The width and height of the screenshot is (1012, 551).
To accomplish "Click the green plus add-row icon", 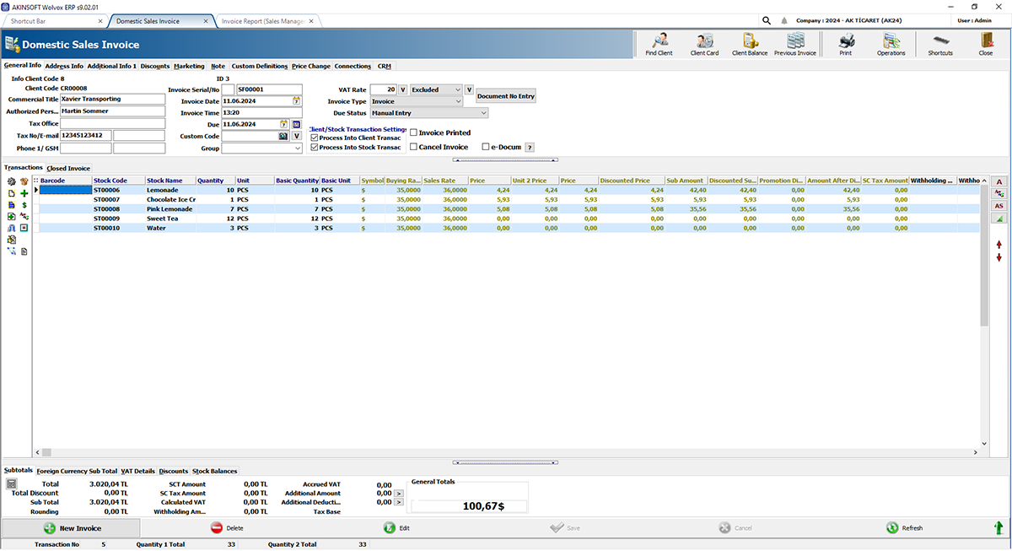I will [x=24, y=193].
